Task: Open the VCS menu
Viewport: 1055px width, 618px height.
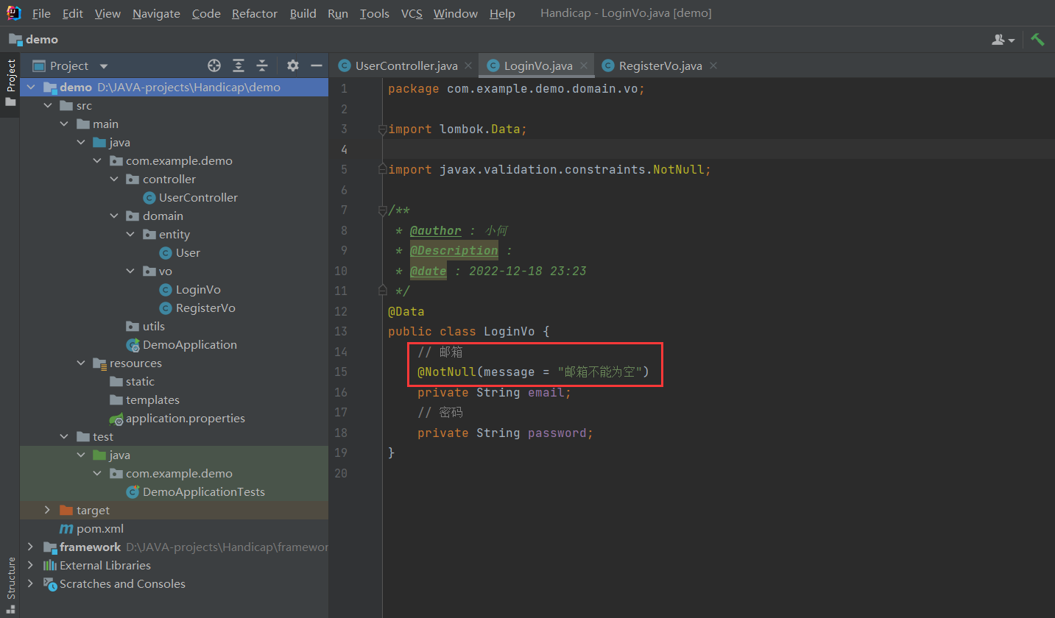Action: [x=412, y=14]
